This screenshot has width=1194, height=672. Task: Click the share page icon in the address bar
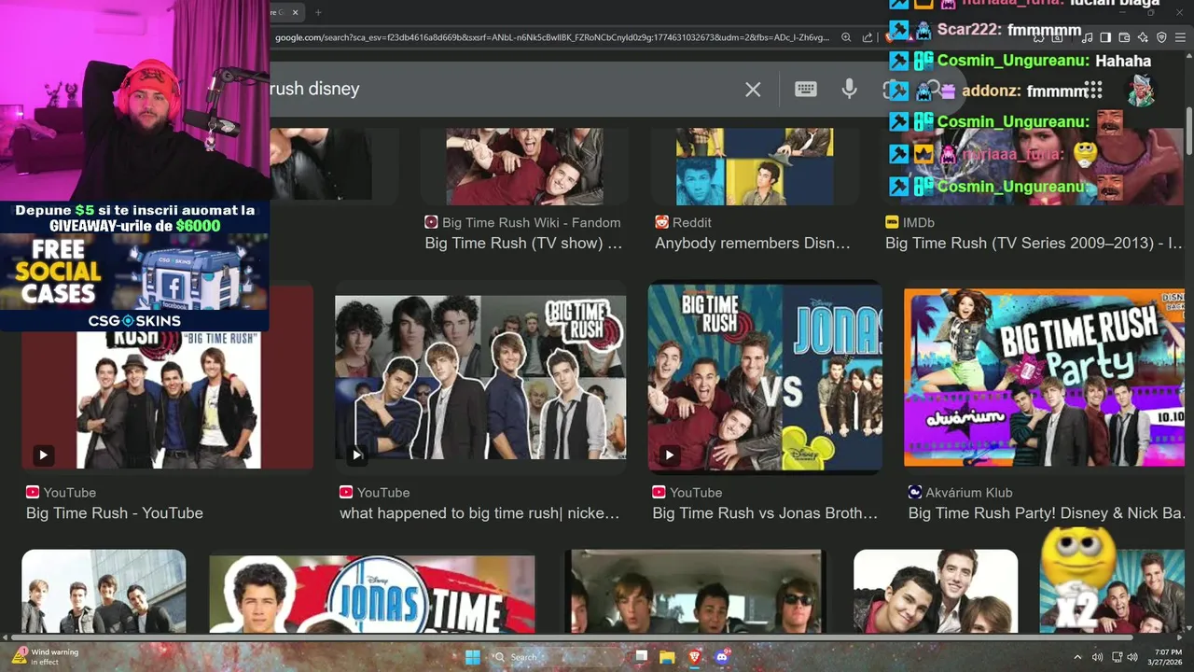pos(868,37)
